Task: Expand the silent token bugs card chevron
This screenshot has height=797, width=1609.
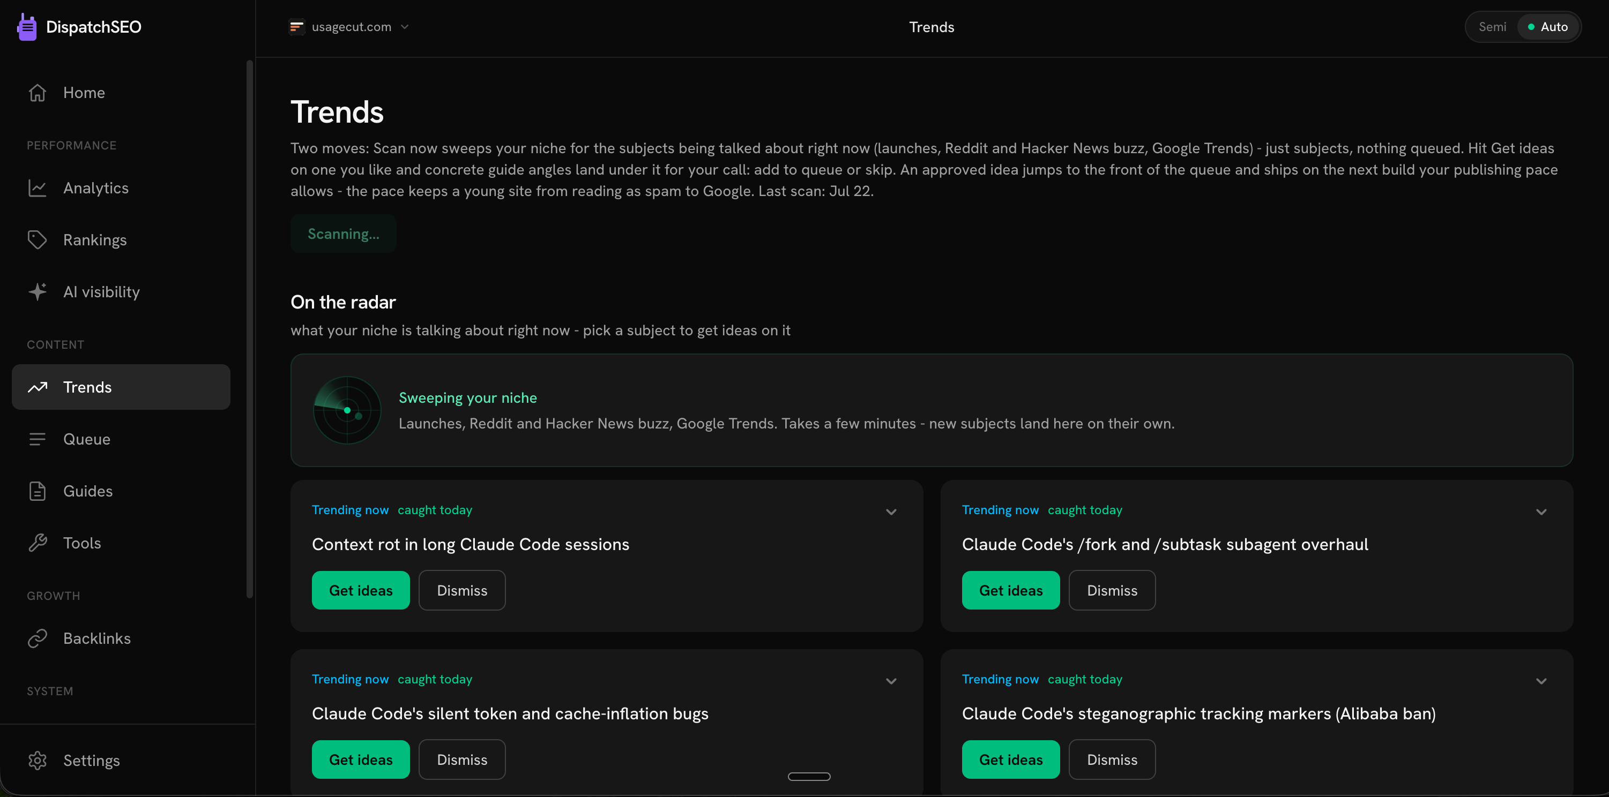Action: pos(891,681)
